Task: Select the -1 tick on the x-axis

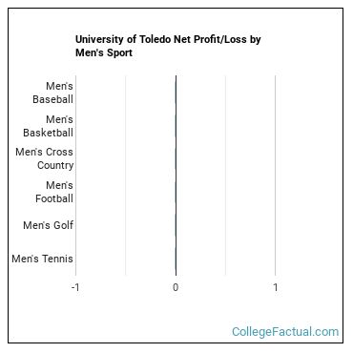Action: pyautogui.click(x=75, y=287)
